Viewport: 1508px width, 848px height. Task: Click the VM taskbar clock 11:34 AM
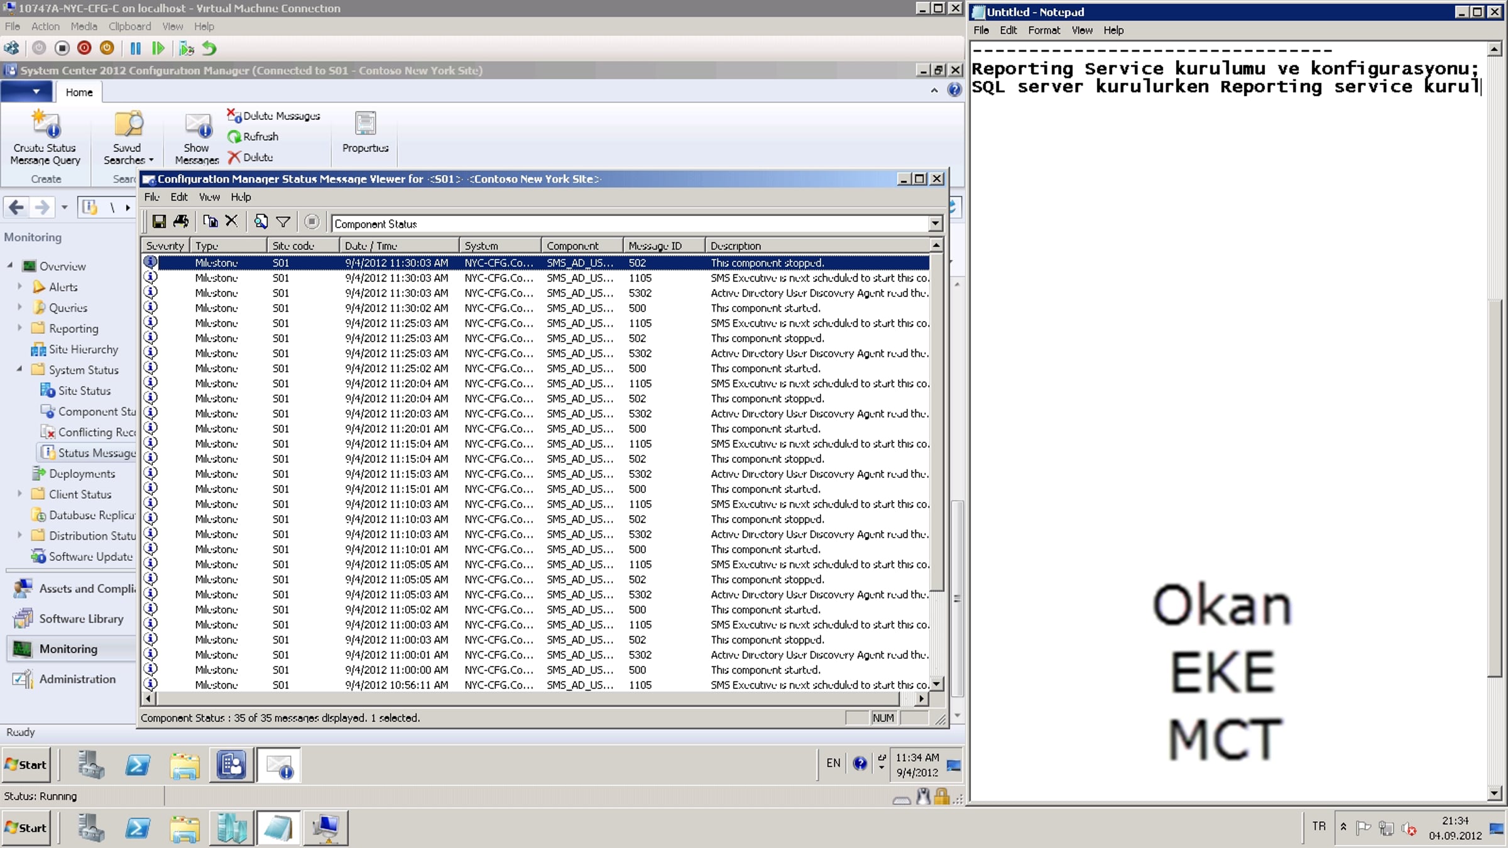[x=917, y=765]
